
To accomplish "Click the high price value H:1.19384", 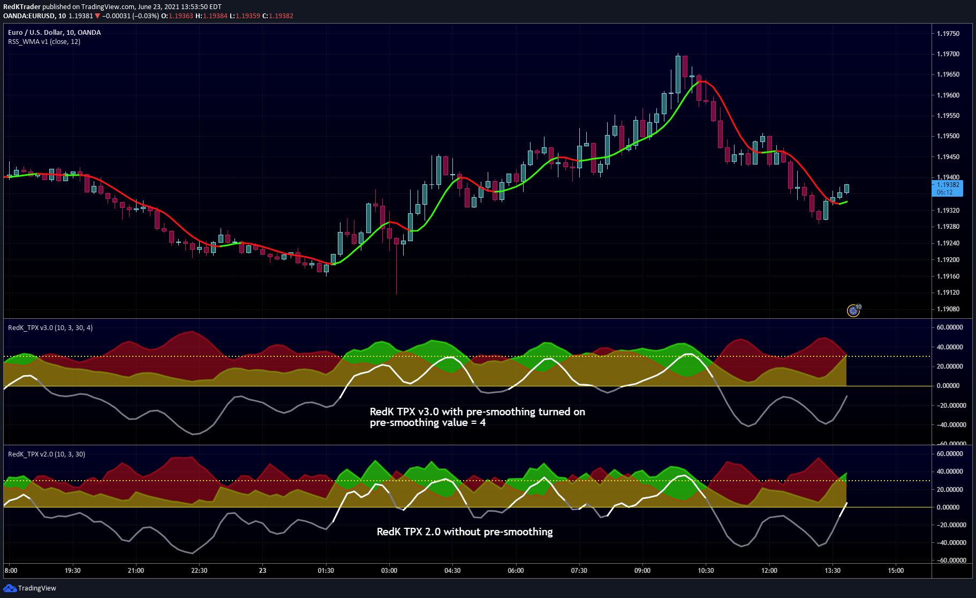I will tap(211, 16).
